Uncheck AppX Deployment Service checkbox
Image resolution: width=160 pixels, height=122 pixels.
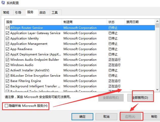tap(7, 54)
